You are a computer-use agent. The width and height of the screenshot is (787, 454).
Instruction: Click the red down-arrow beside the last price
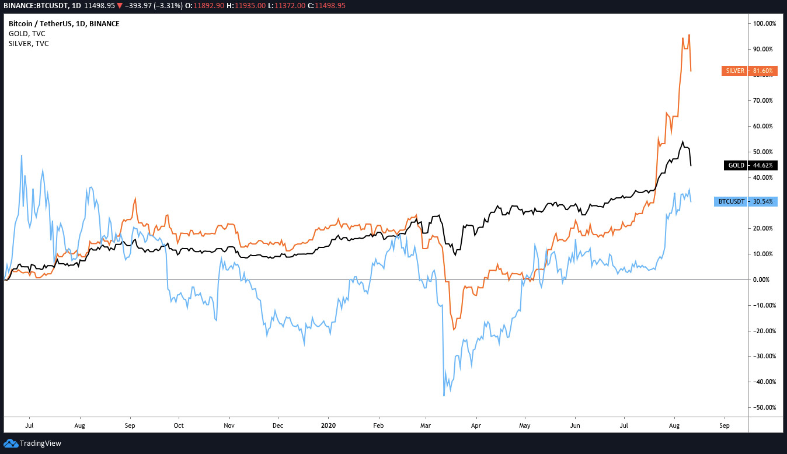pyautogui.click(x=121, y=5)
